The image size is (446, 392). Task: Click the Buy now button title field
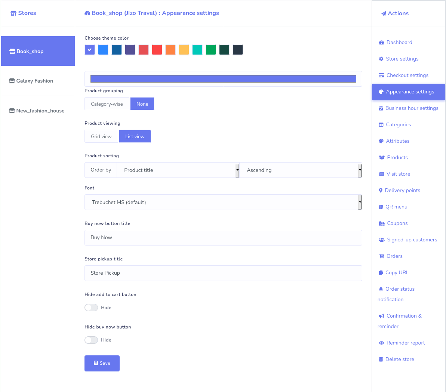pyautogui.click(x=223, y=238)
